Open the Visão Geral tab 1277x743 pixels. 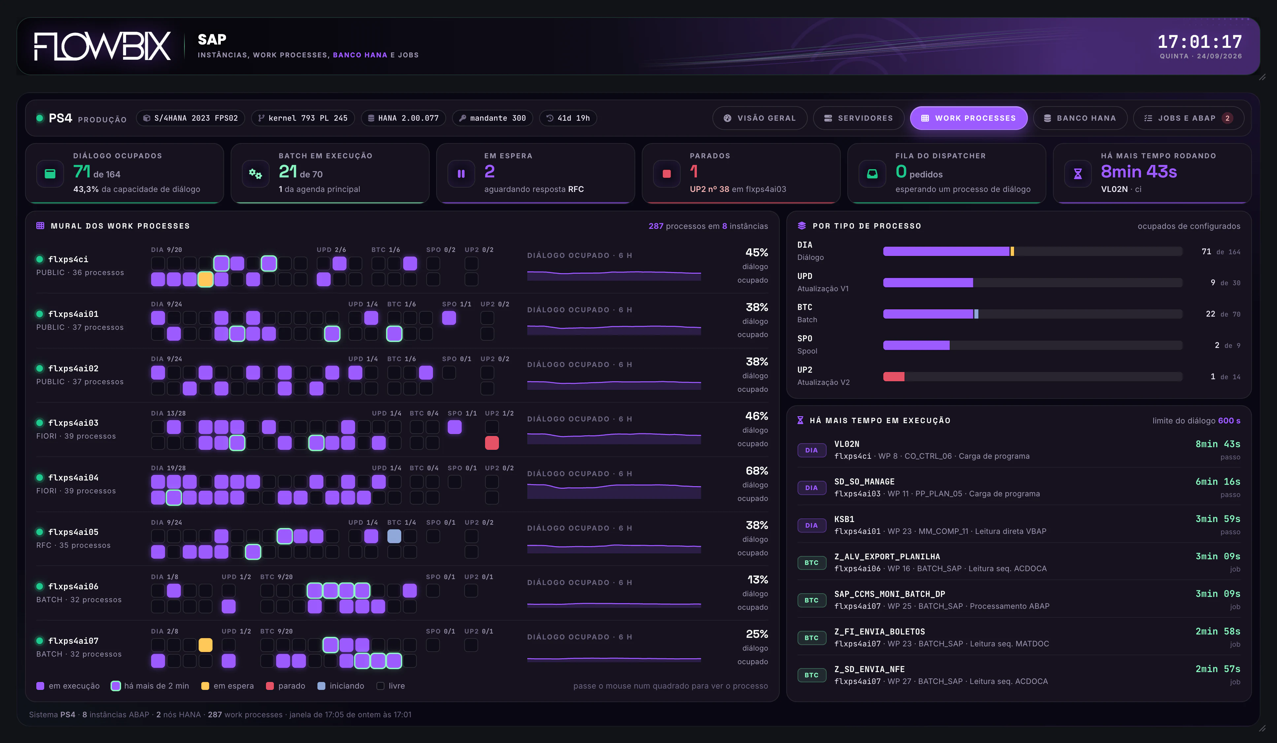(760, 118)
